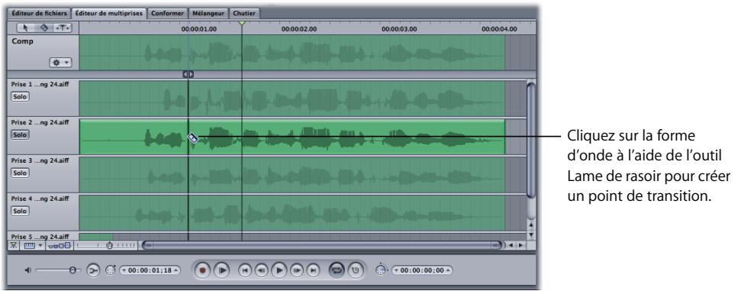Click the 00:00:03.00 ruler label

(x=399, y=29)
